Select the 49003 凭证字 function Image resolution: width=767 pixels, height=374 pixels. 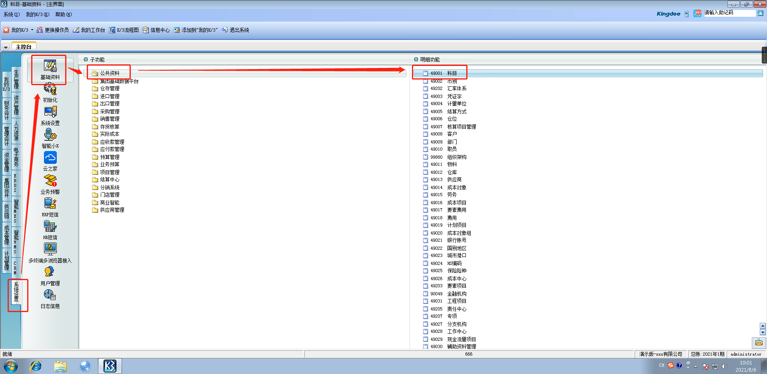point(442,96)
